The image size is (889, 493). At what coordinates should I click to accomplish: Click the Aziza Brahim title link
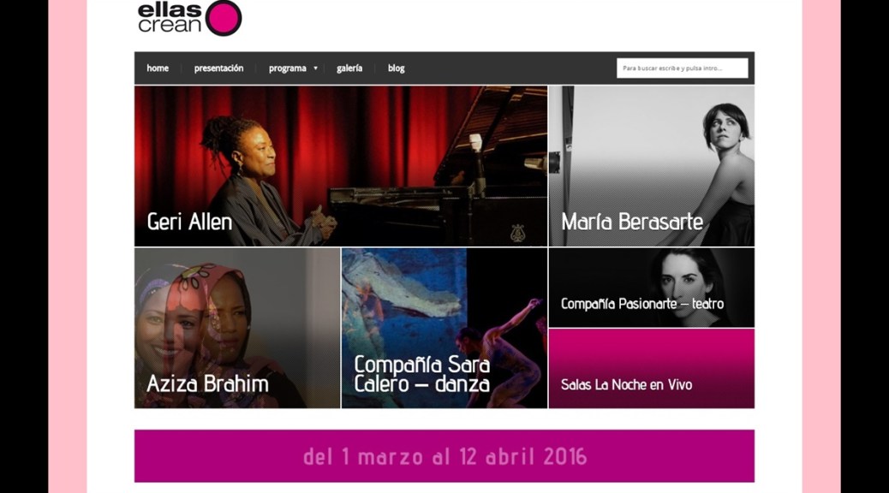(207, 383)
